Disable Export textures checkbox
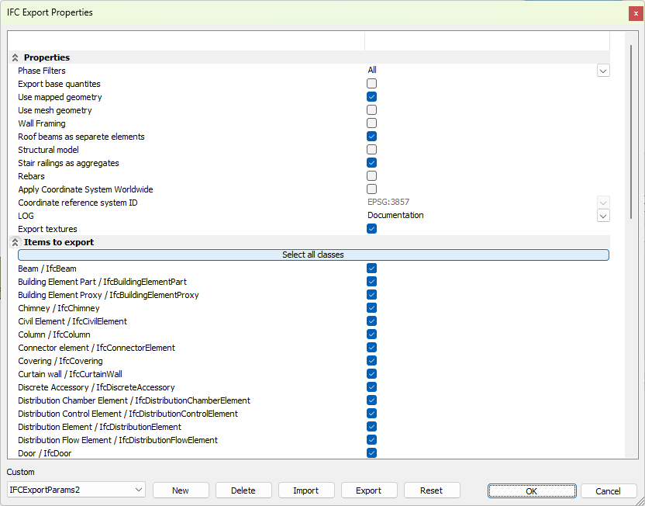The height and width of the screenshot is (506, 645). [372, 229]
